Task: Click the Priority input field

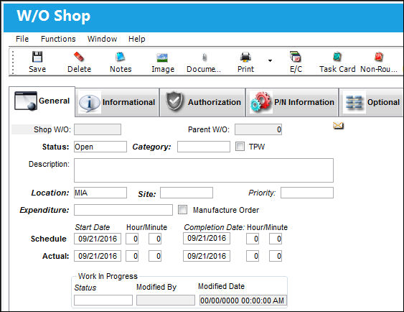Action: click(307, 193)
